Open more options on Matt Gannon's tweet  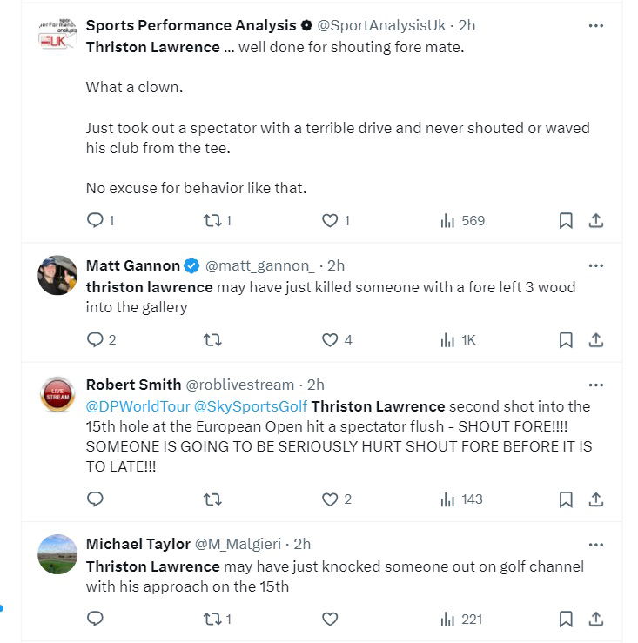tap(596, 265)
